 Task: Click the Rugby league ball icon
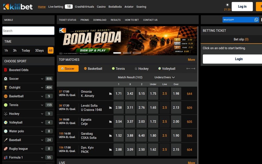(6, 149)
